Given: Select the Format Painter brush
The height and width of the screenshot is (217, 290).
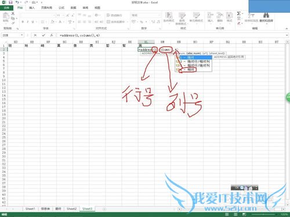Looking at the screenshot, I should [13, 23].
